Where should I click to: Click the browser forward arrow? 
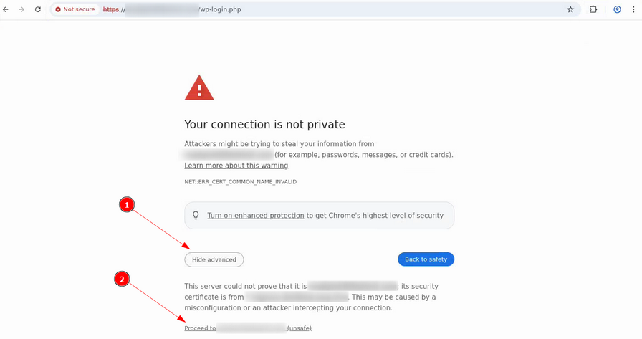pos(21,9)
